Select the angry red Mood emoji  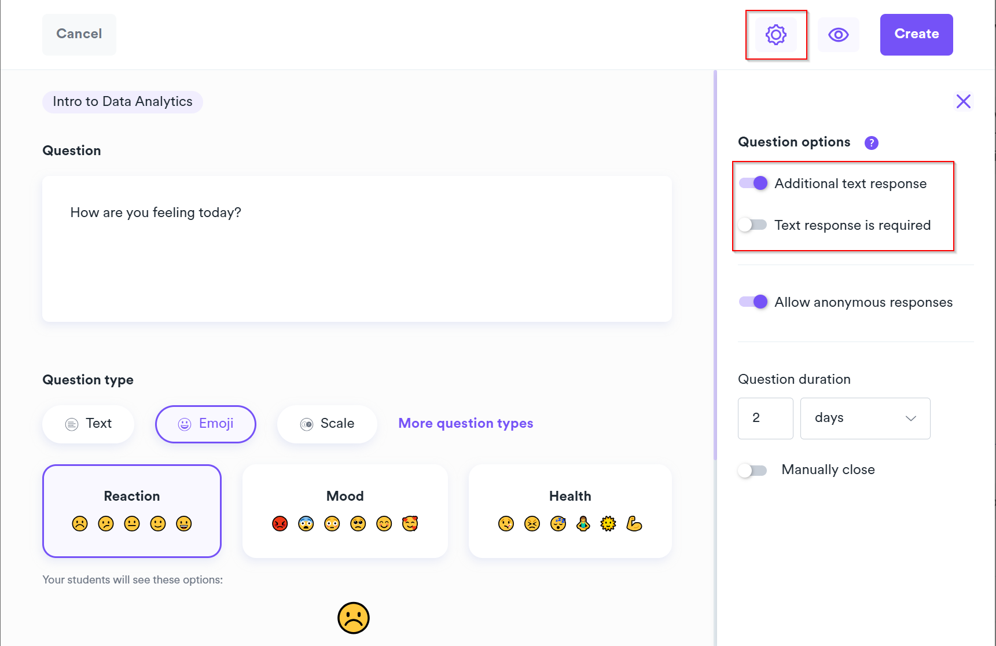280,524
